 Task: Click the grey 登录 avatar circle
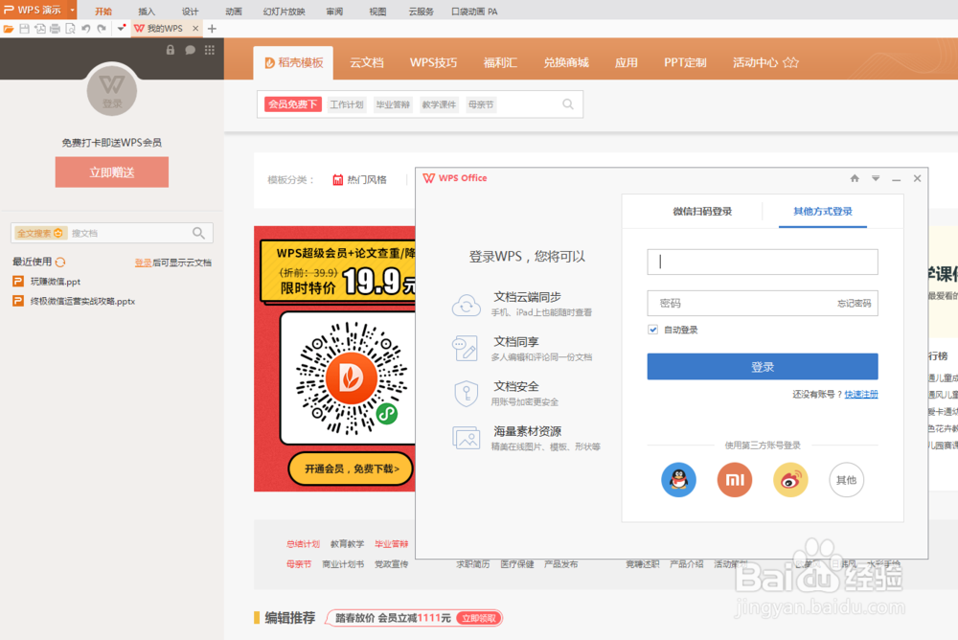click(x=112, y=91)
